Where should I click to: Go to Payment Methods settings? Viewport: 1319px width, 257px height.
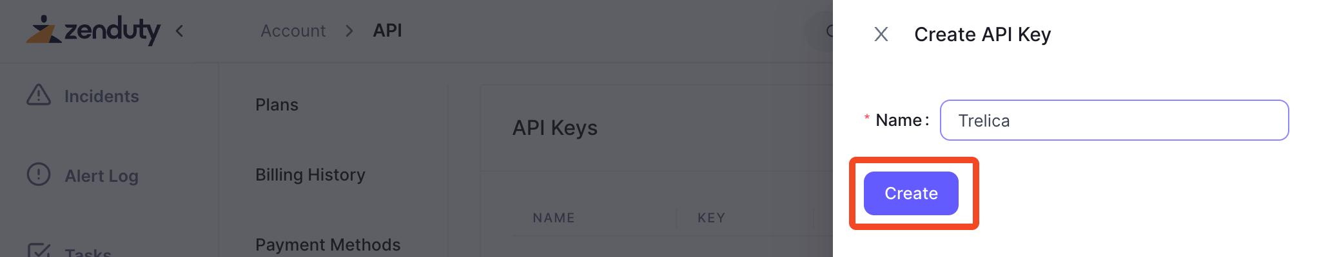tap(328, 245)
